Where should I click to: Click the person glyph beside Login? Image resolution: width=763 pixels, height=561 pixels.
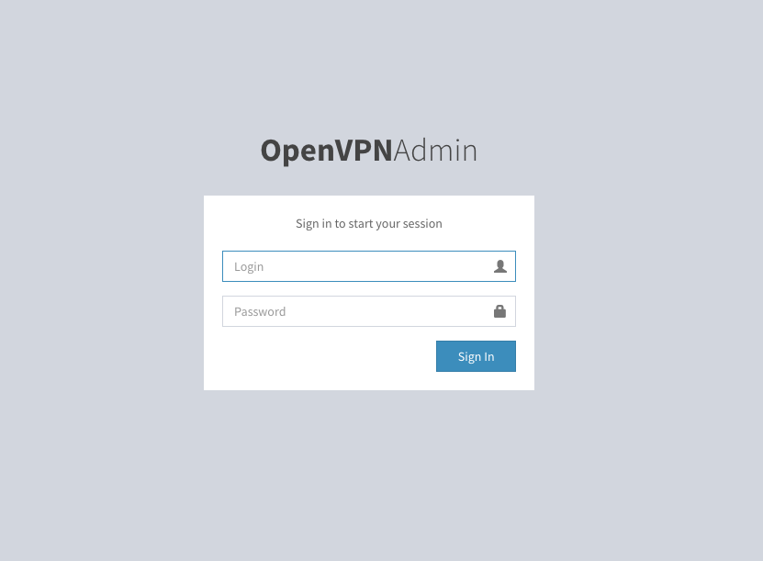[500, 266]
